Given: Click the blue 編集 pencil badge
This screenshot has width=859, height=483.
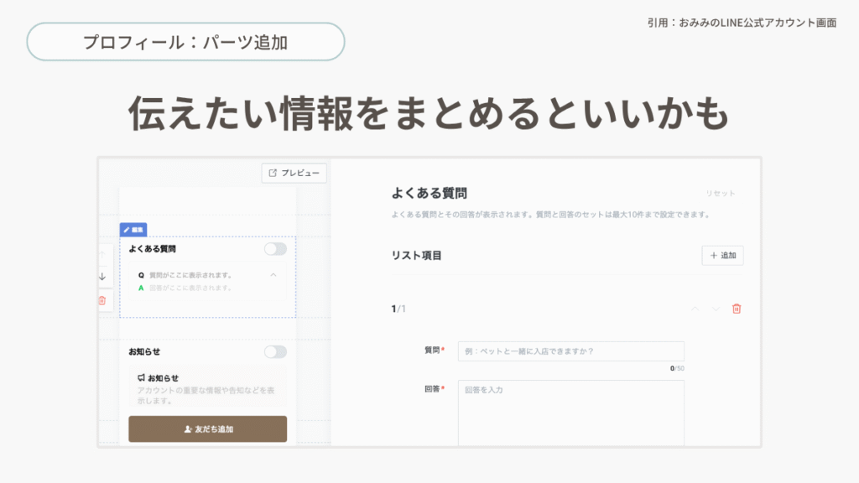Looking at the screenshot, I should click(x=133, y=229).
